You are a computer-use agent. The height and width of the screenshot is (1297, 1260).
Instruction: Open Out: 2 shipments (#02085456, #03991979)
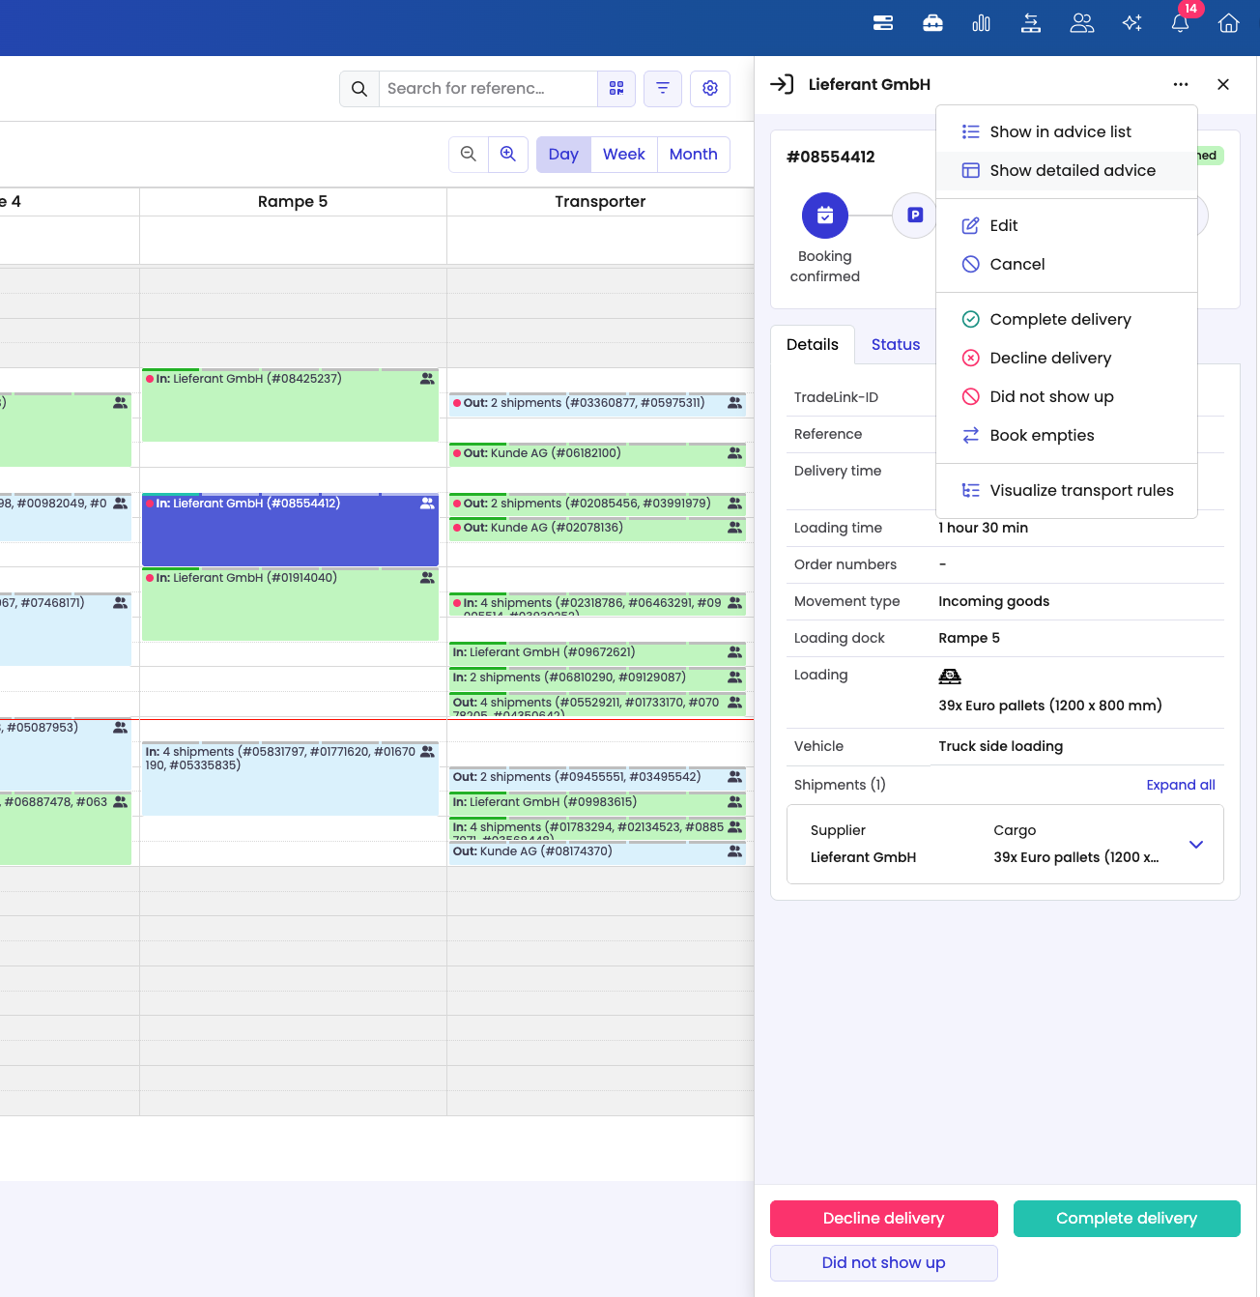coord(597,504)
